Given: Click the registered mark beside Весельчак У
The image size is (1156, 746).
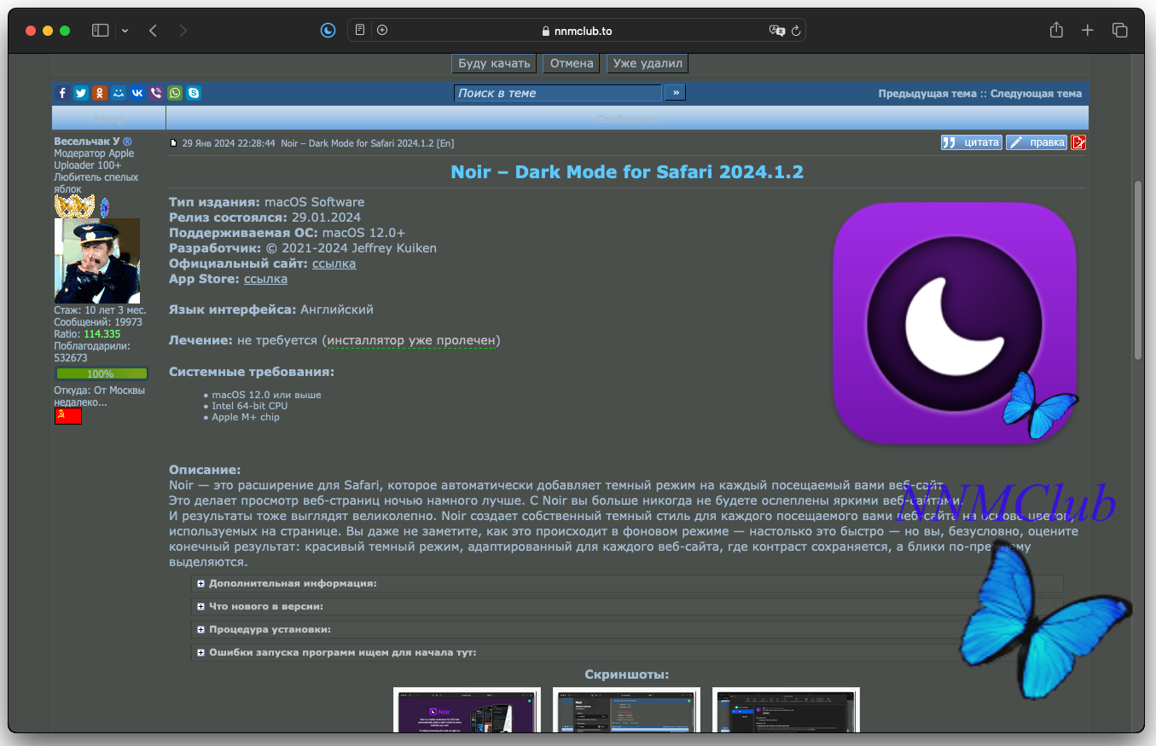Looking at the screenshot, I should [x=127, y=142].
